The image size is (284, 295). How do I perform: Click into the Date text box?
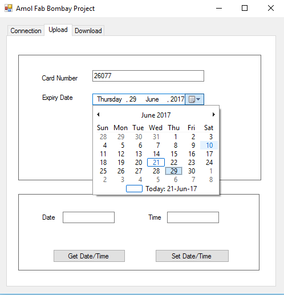(88, 217)
